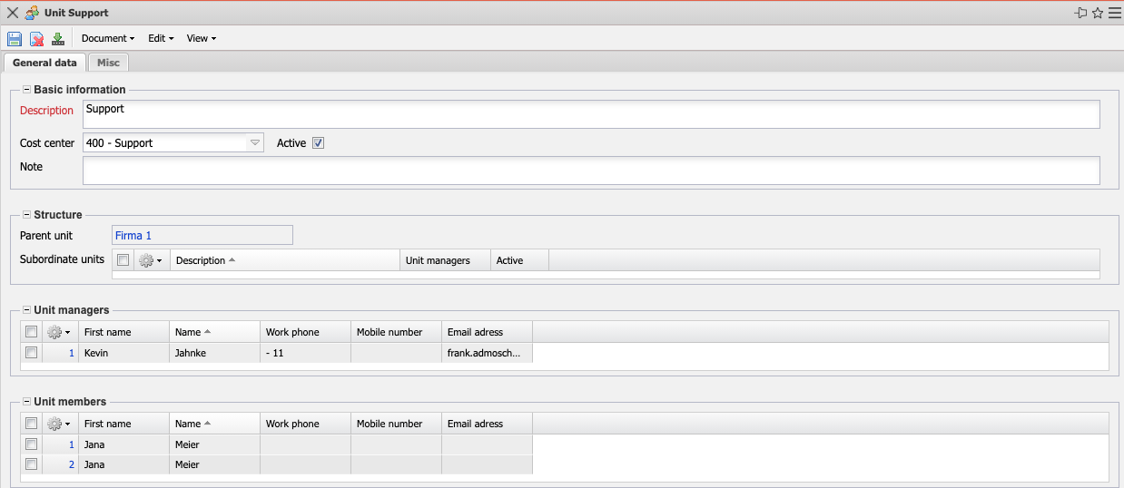Tick the select-all checkbox in Unit members header
Image resolution: width=1124 pixels, height=488 pixels.
[x=31, y=424]
